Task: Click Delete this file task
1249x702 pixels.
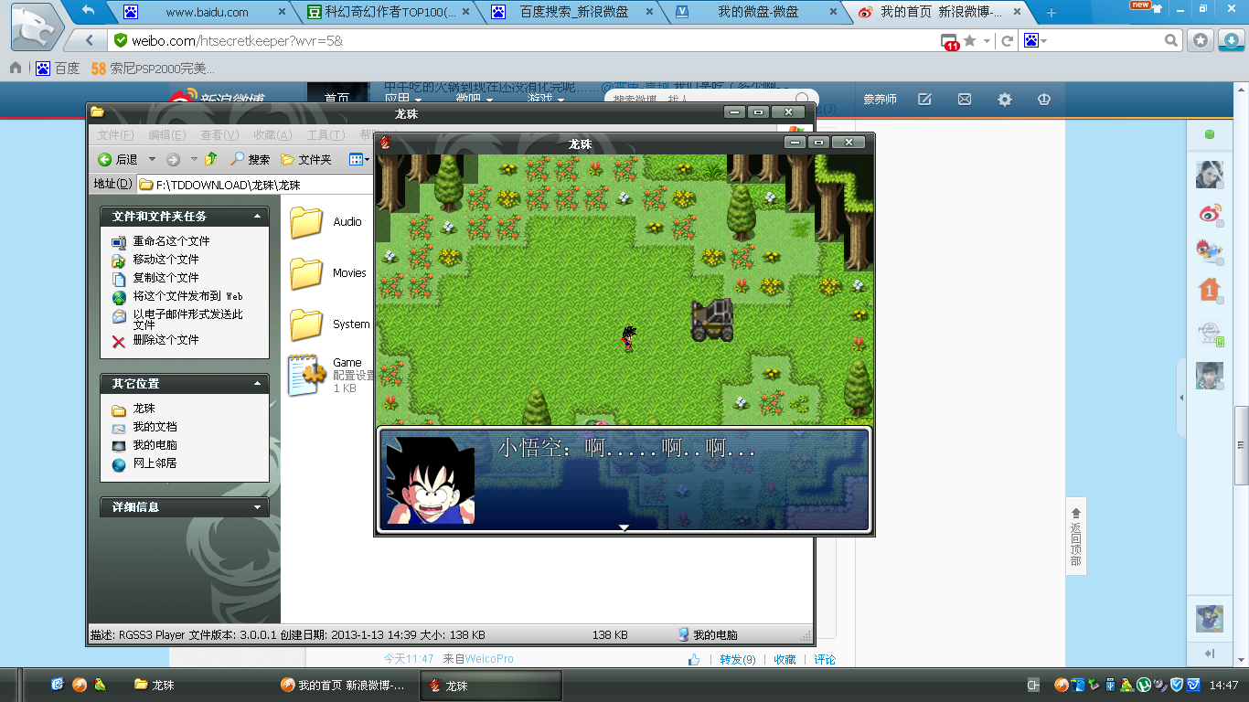Action: tap(155, 340)
